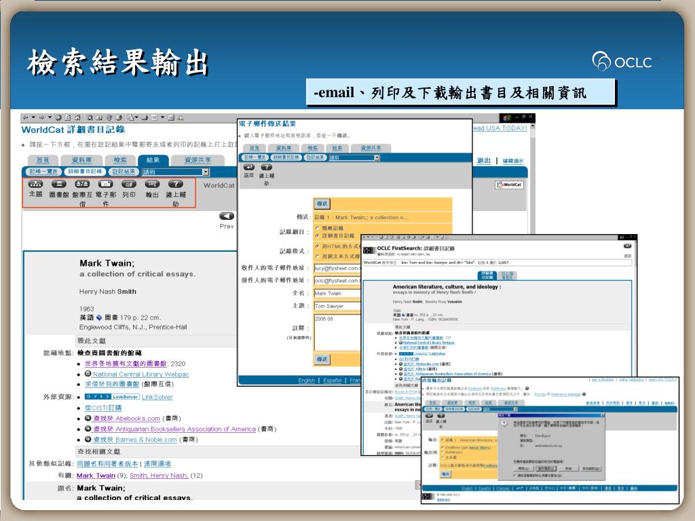This screenshot has height=521, width=695.
Task: Click the browser Search magnifier icon
Action: coord(90,117)
